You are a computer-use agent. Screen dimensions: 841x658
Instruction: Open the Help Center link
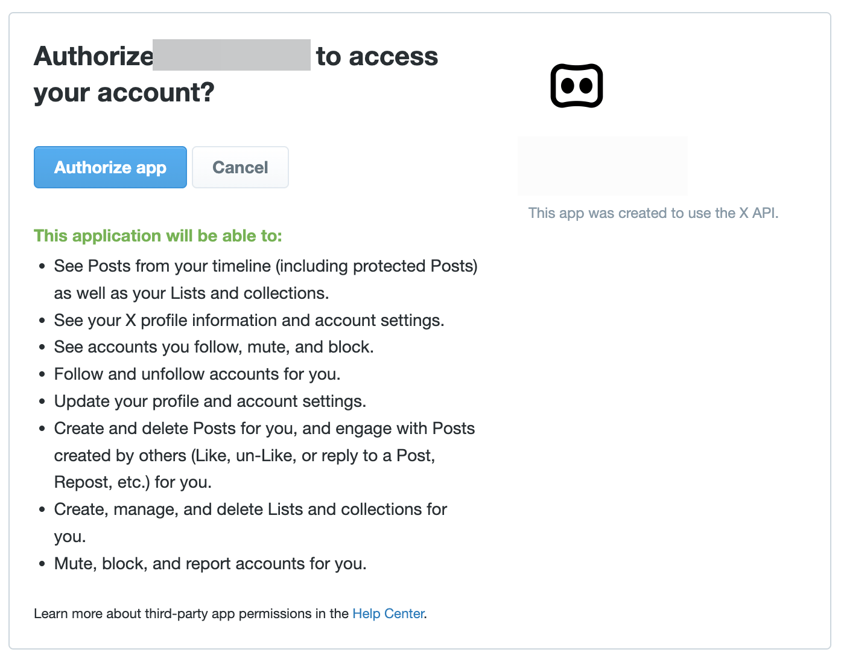tap(388, 613)
